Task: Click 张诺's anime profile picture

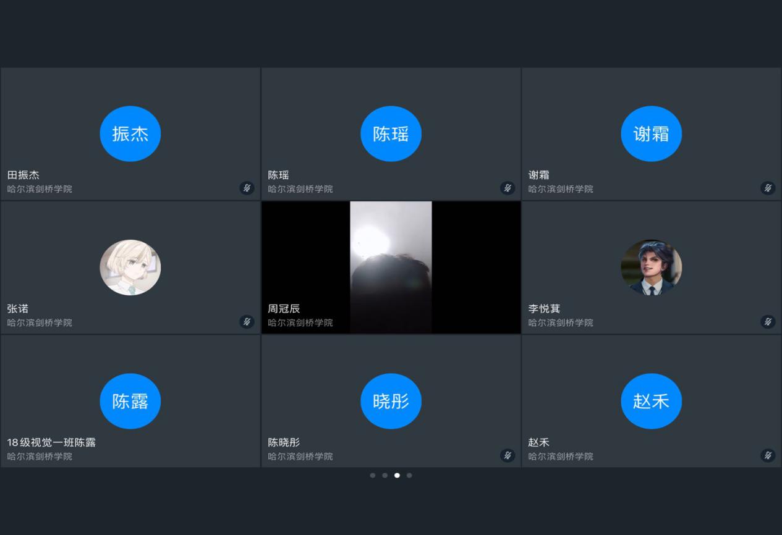Action: [x=130, y=267]
